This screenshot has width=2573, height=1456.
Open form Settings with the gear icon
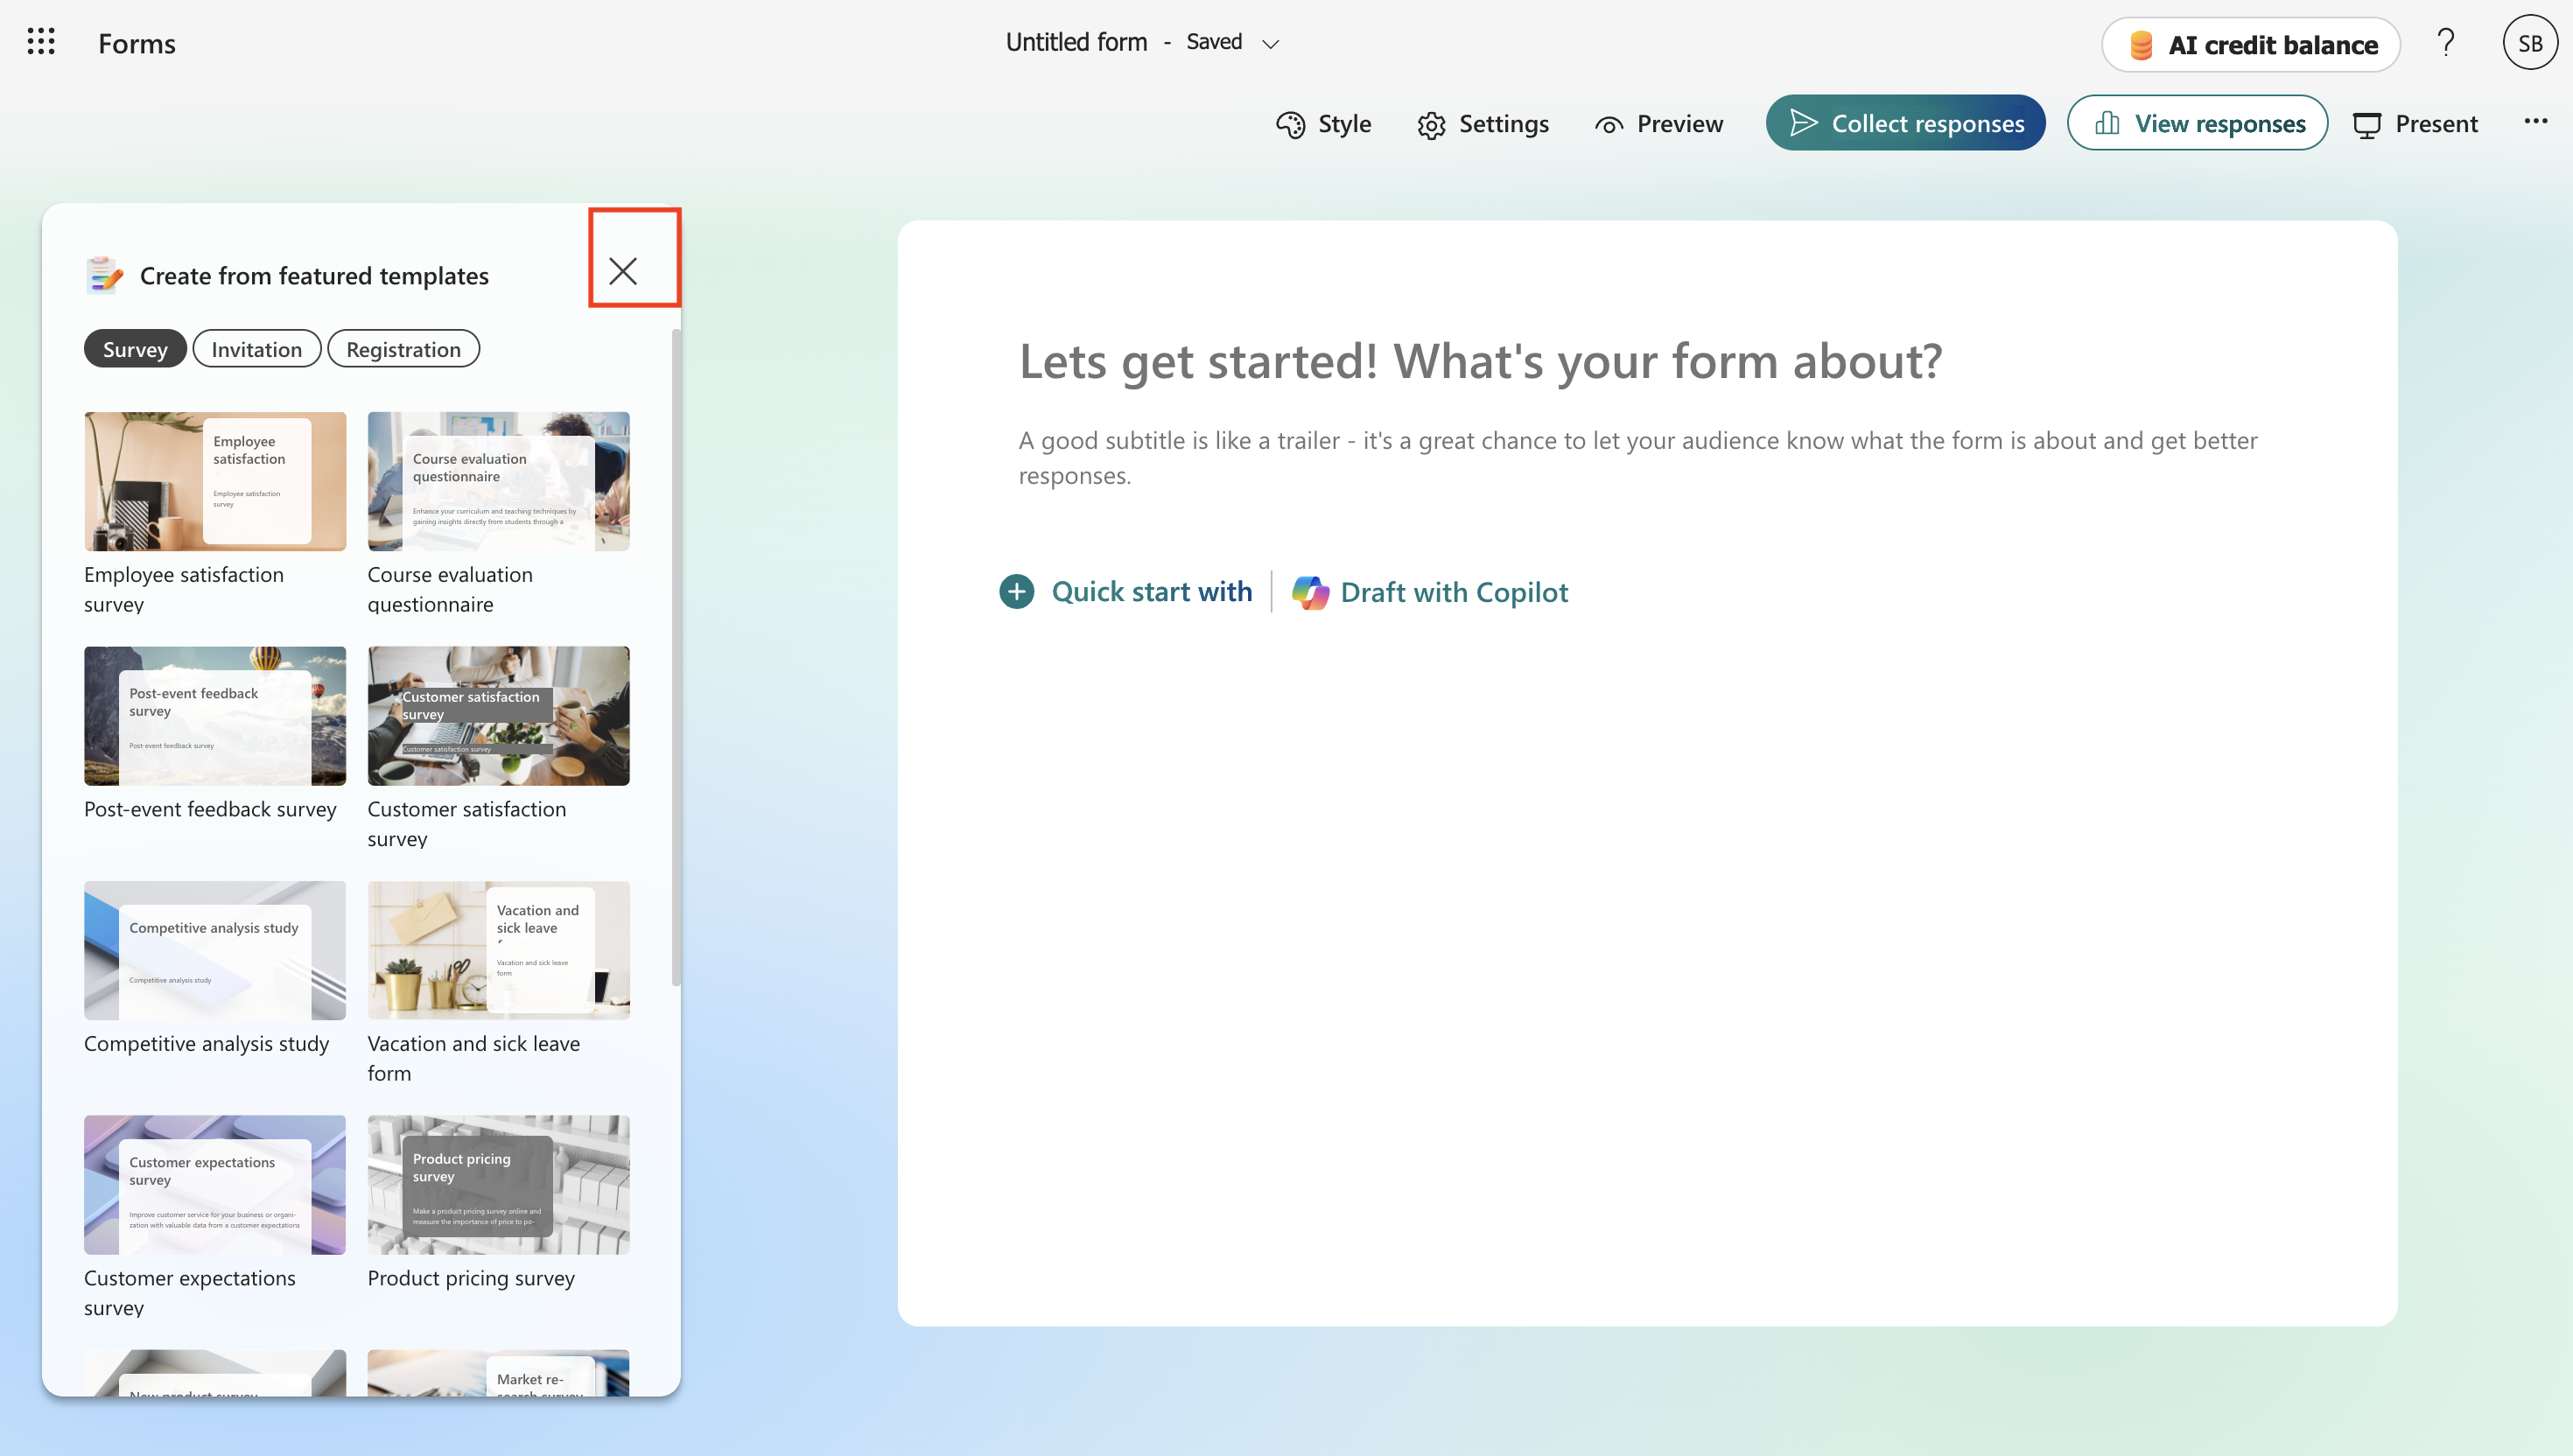point(1483,124)
